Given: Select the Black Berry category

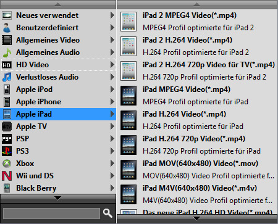Looking at the screenshot, I should [58, 188].
